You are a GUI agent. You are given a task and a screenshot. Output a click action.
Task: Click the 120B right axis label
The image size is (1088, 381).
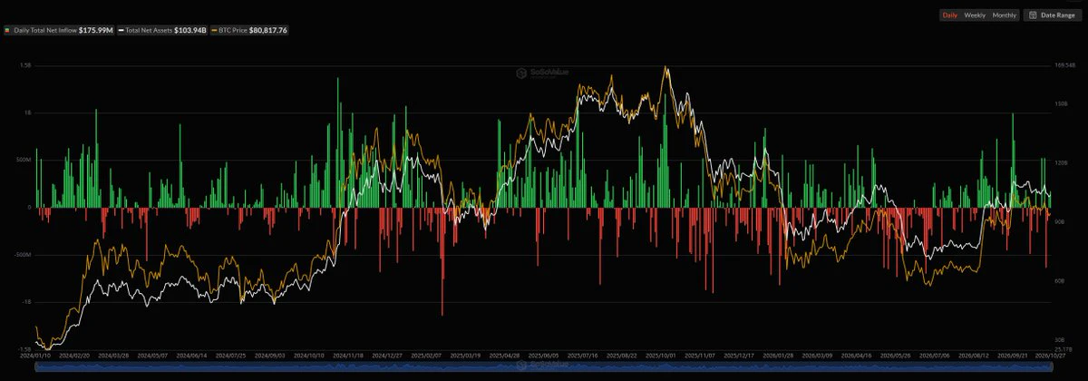[1059, 163]
